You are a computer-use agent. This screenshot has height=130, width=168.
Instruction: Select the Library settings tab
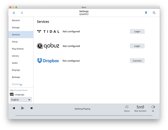(x=21, y=56)
